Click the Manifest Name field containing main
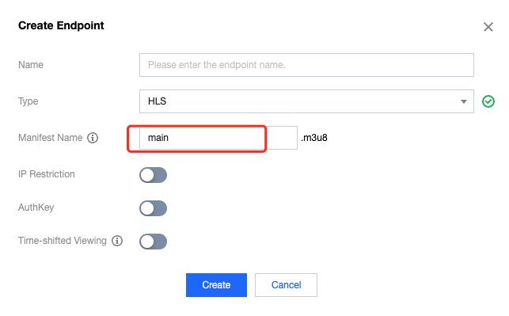Image resolution: width=509 pixels, height=316 pixels. point(218,138)
